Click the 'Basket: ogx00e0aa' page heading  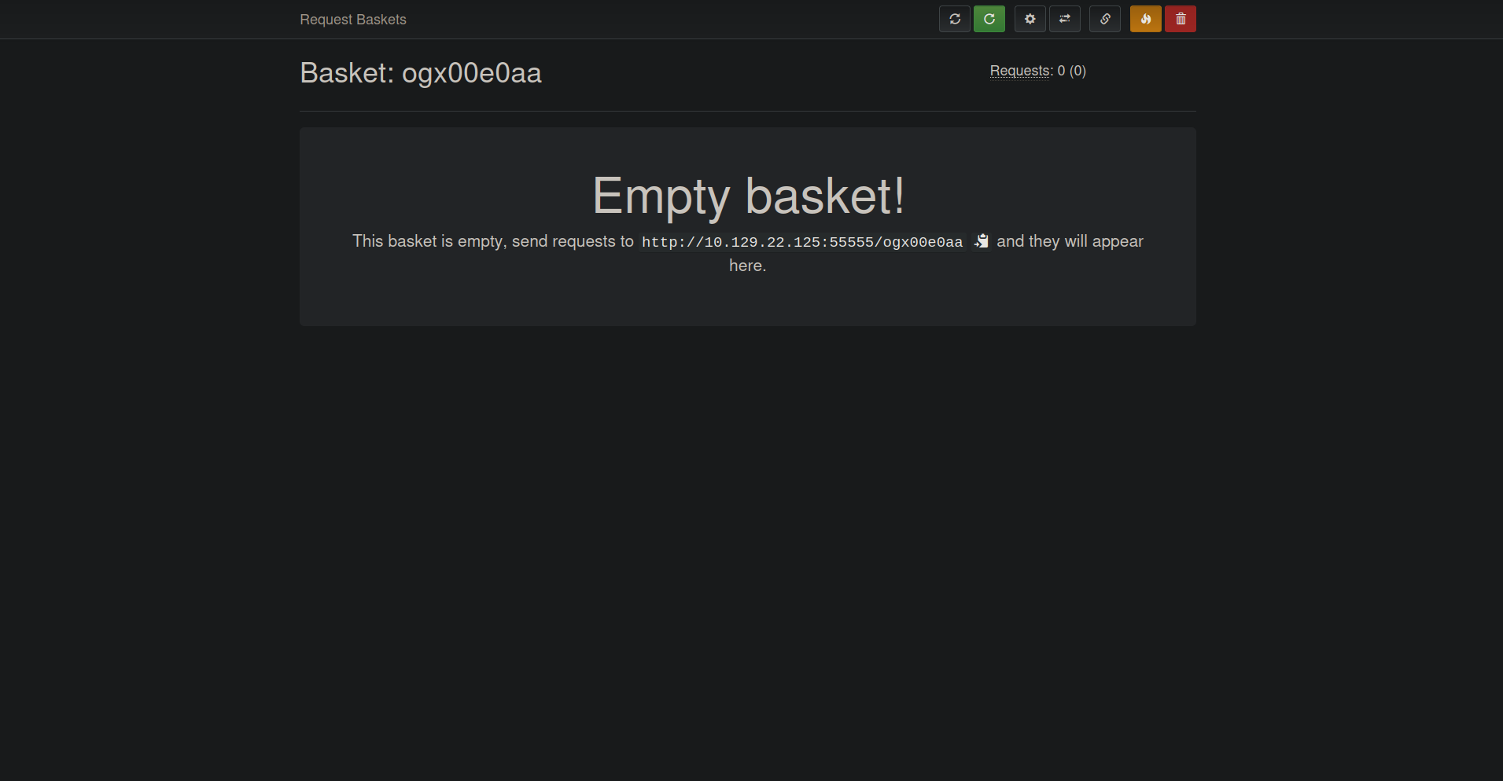point(420,73)
